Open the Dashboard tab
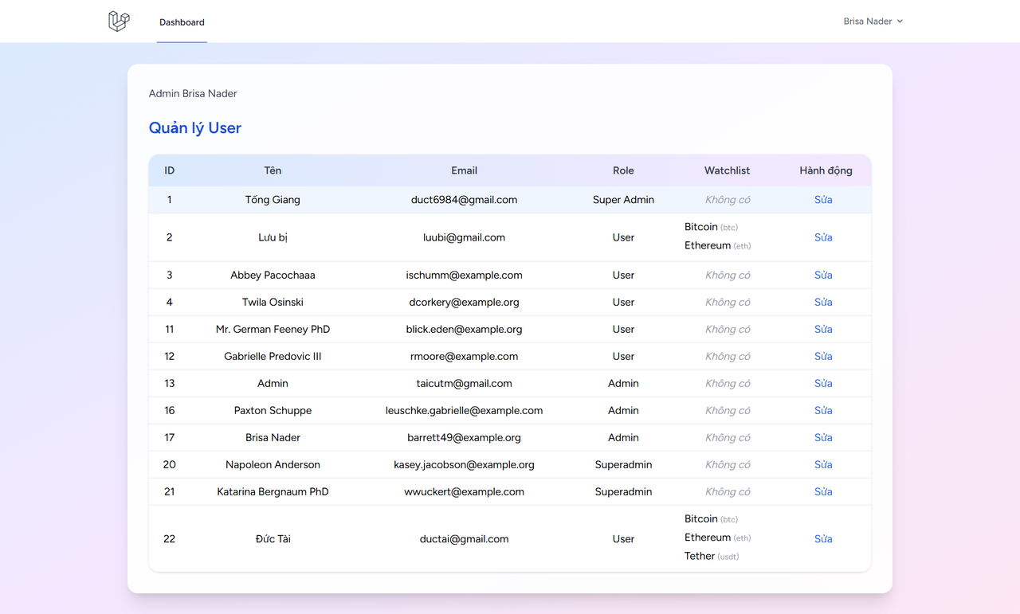1020x614 pixels. [182, 22]
